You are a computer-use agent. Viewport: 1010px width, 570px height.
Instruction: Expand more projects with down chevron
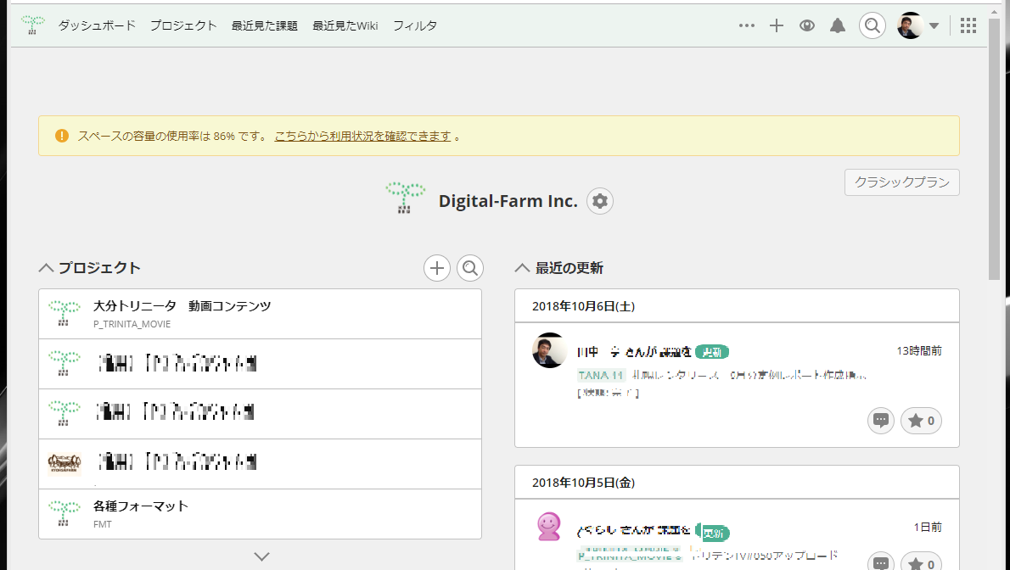pos(261,556)
